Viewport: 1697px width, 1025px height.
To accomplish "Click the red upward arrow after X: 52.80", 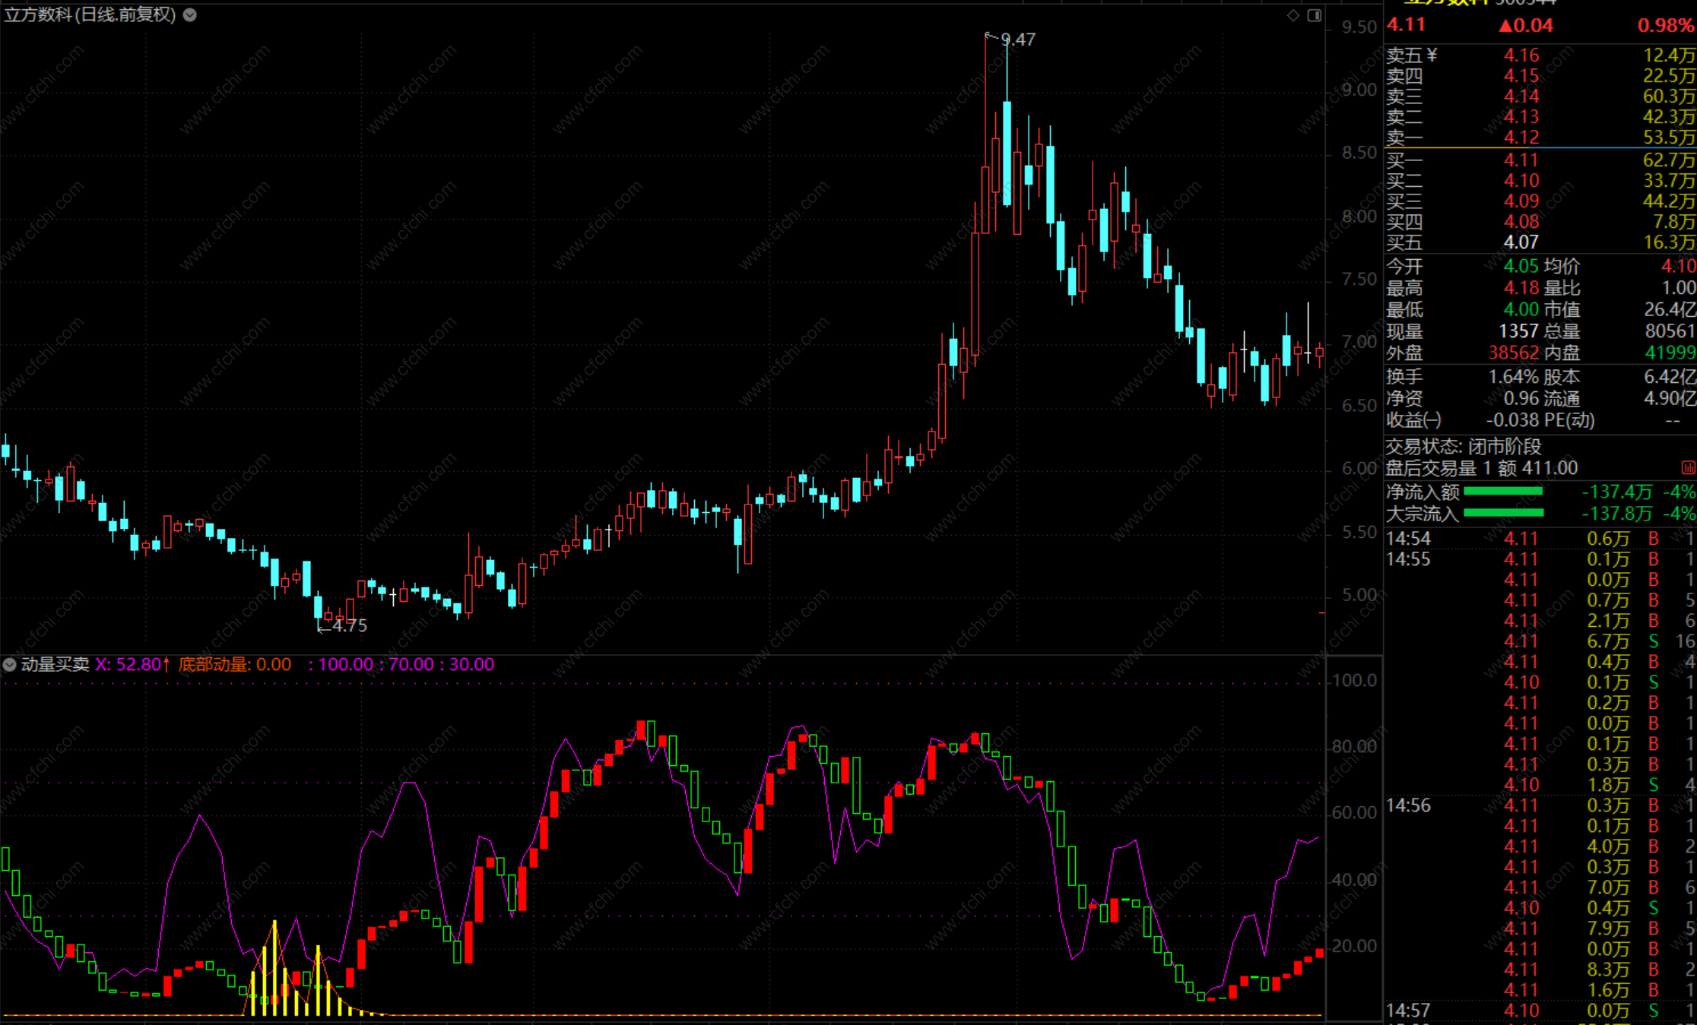I will (x=166, y=664).
